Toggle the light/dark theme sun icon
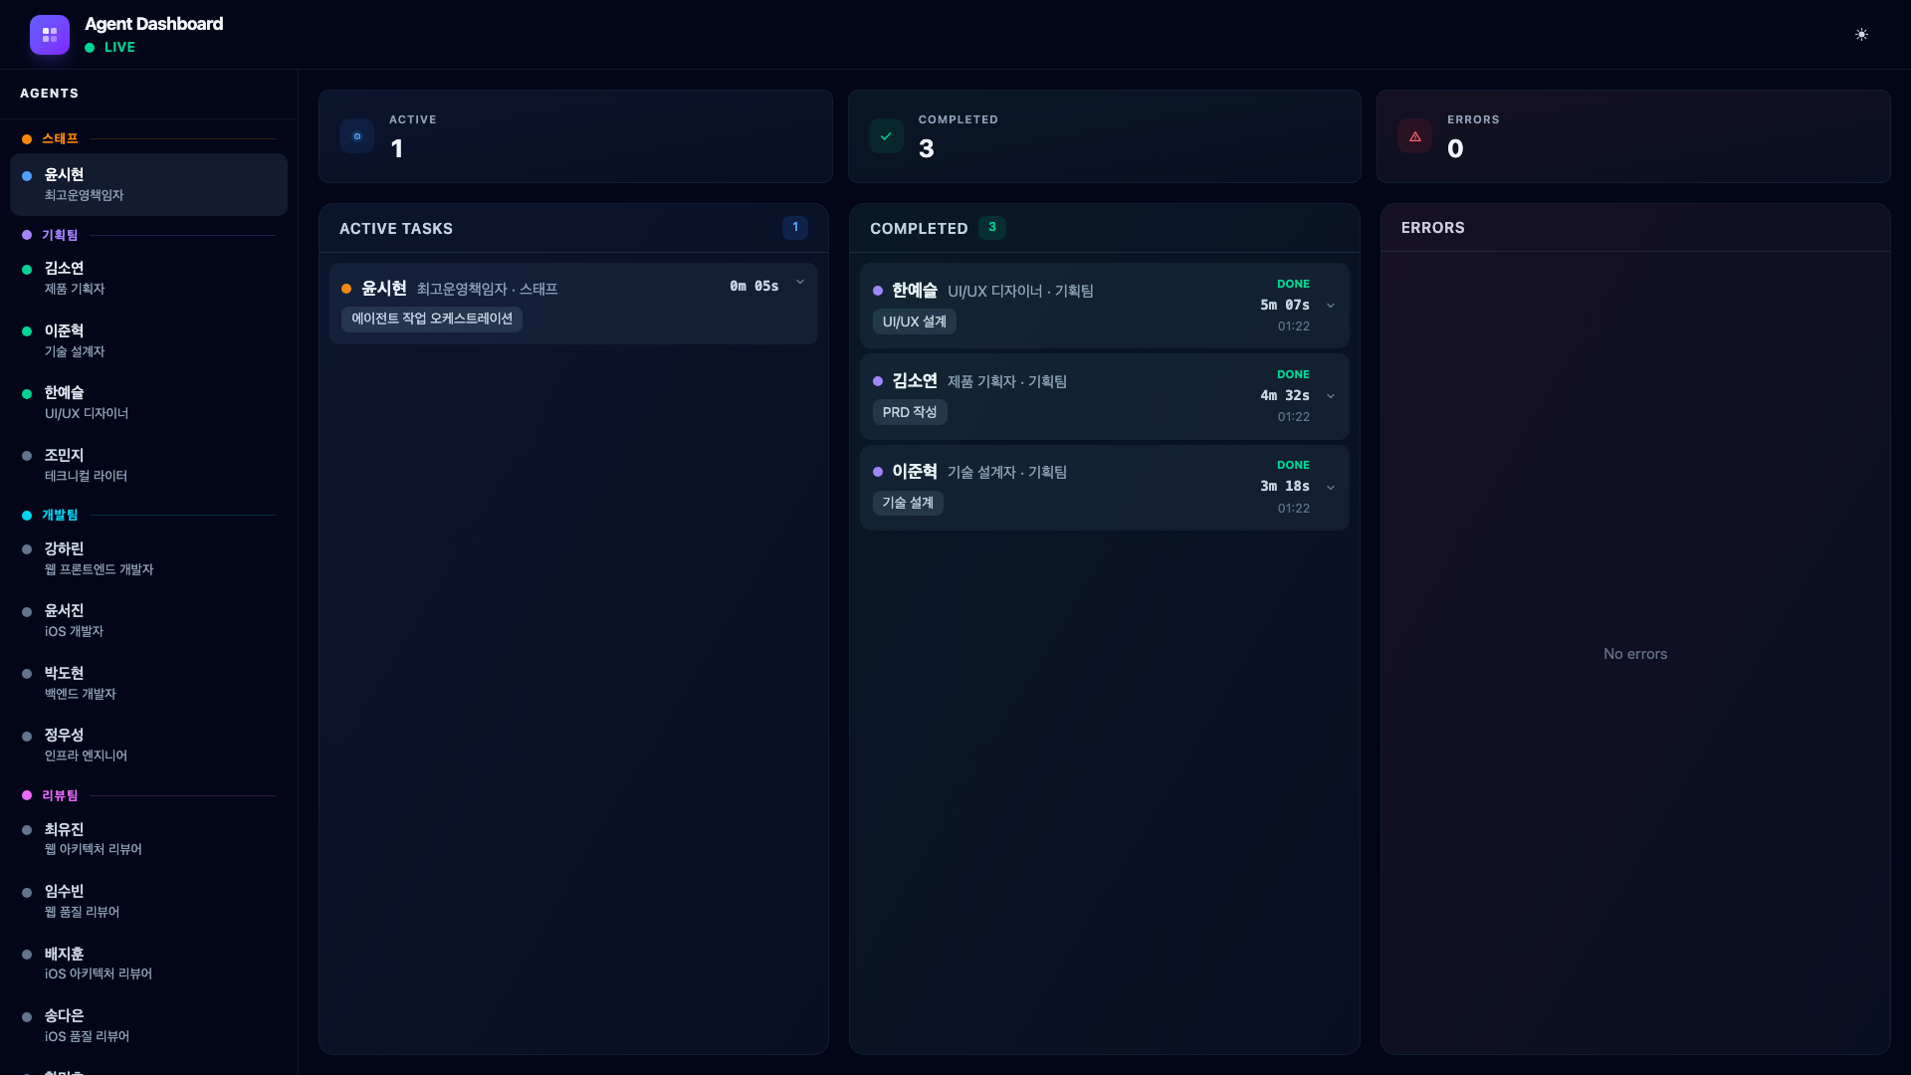 pyautogui.click(x=1861, y=35)
